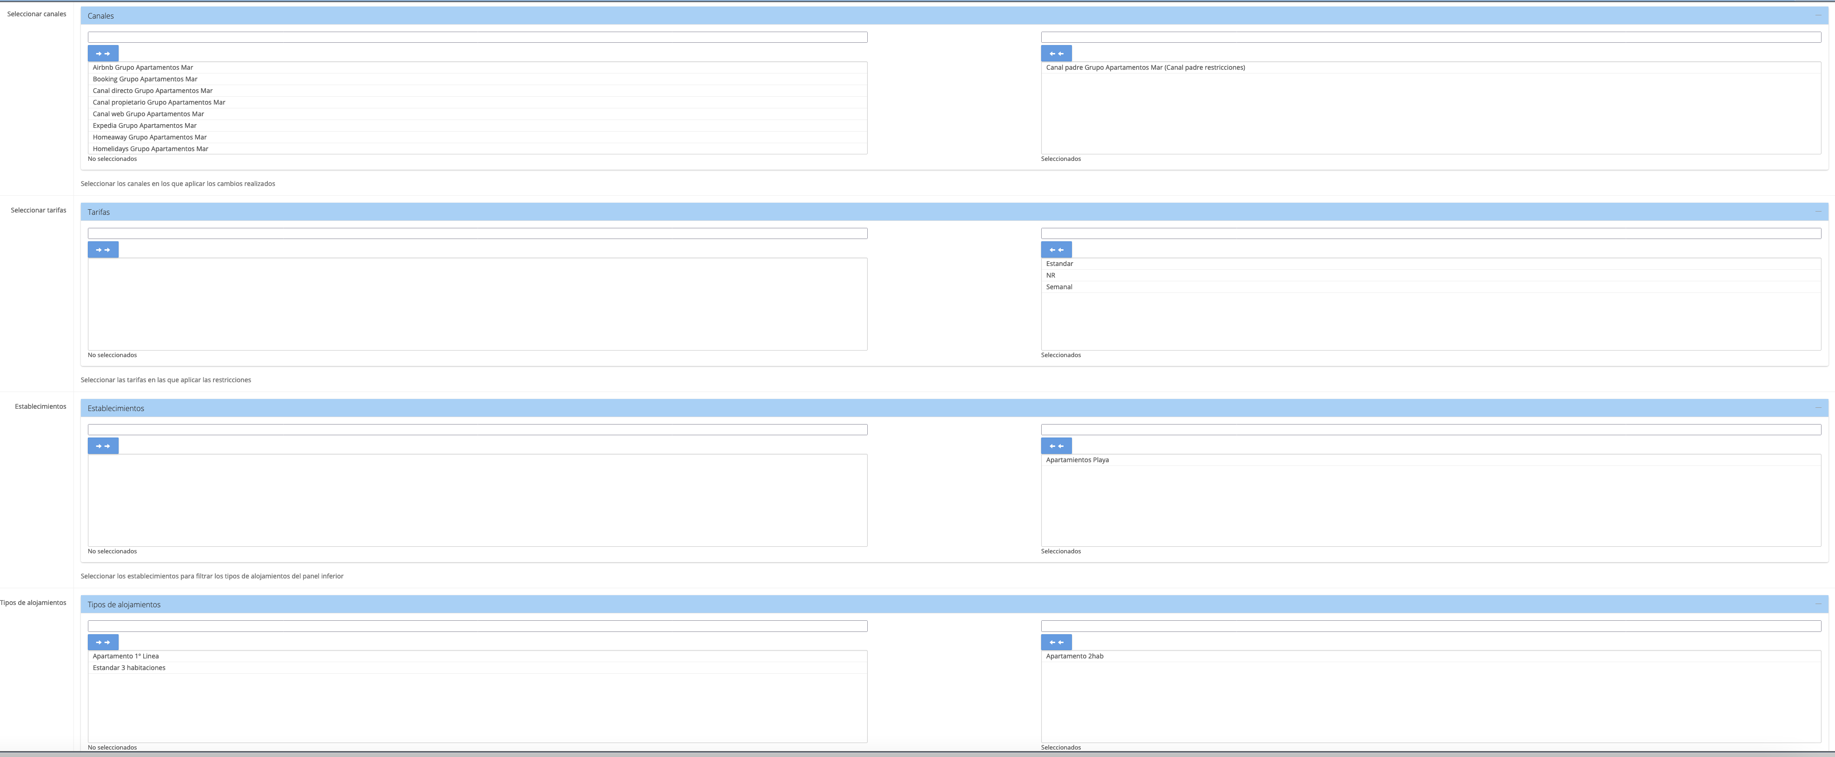Collapse the Establecimientos panel

coord(1818,408)
